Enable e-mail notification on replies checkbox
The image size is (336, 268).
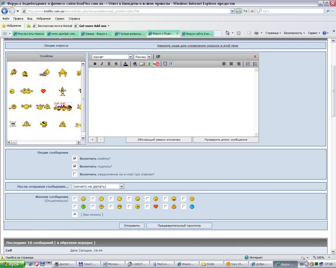75,174
